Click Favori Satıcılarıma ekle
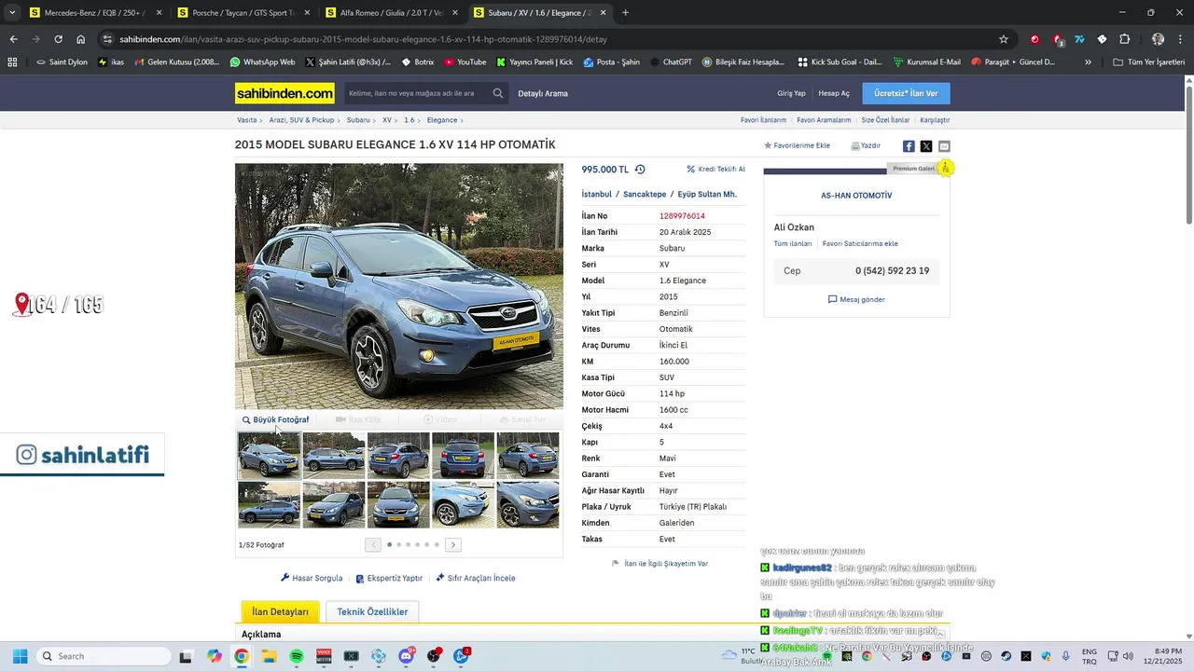 tap(860, 243)
